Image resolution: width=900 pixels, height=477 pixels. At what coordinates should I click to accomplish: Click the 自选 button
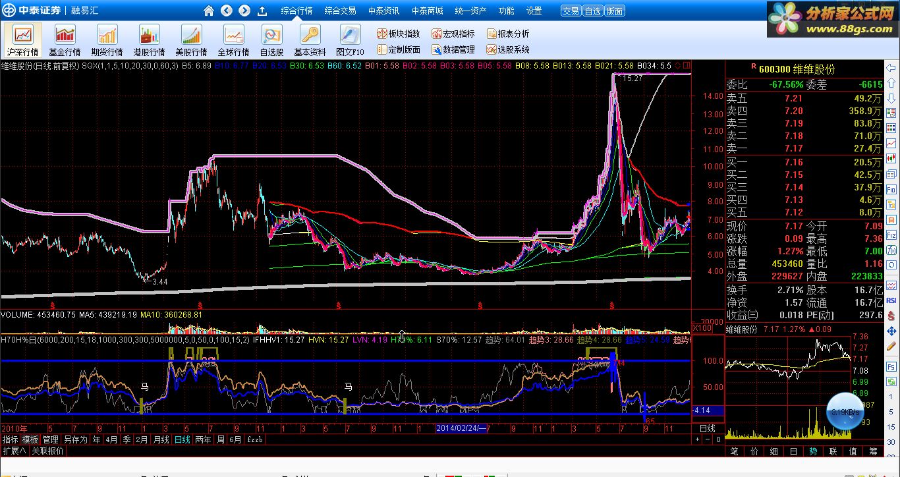coord(593,11)
